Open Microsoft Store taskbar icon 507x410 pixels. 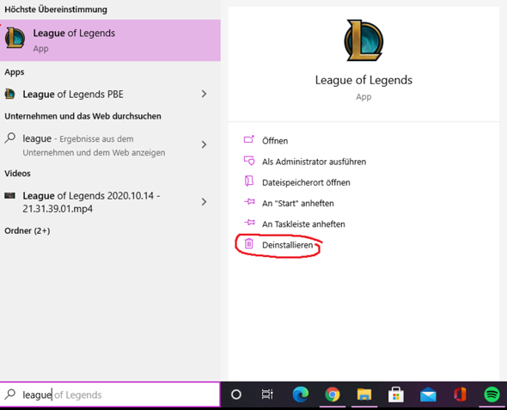396,395
